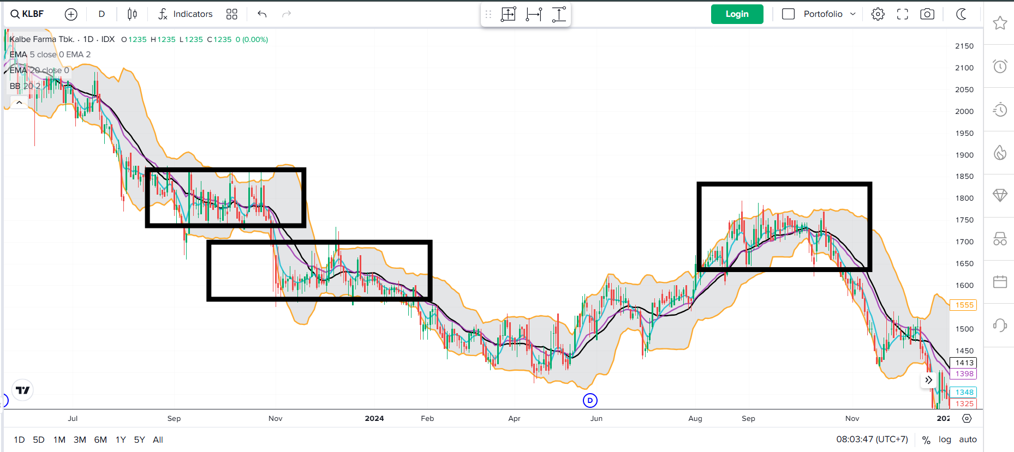Take a chart snapshot with camera icon
This screenshot has height=452, width=1014.
[x=927, y=14]
